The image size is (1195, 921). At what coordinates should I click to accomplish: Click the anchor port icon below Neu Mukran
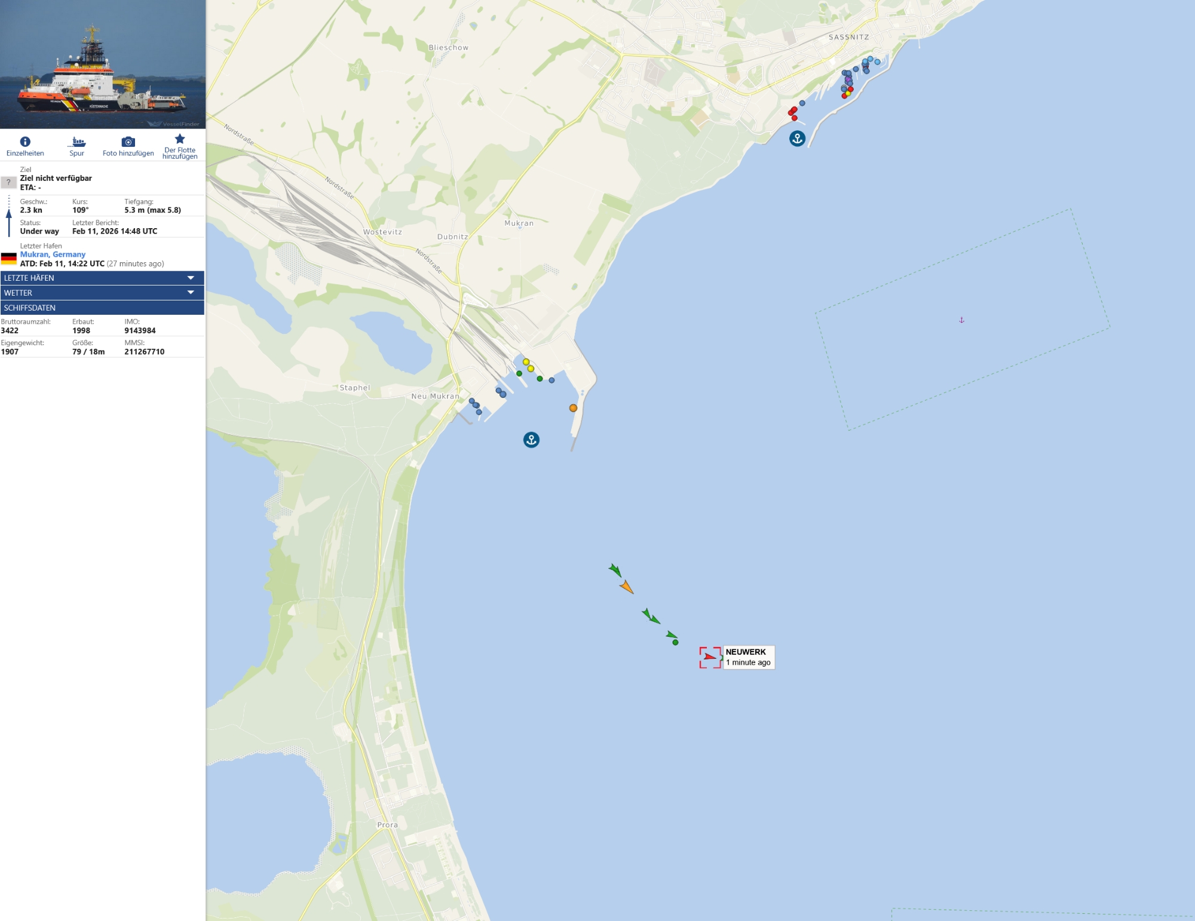click(531, 440)
